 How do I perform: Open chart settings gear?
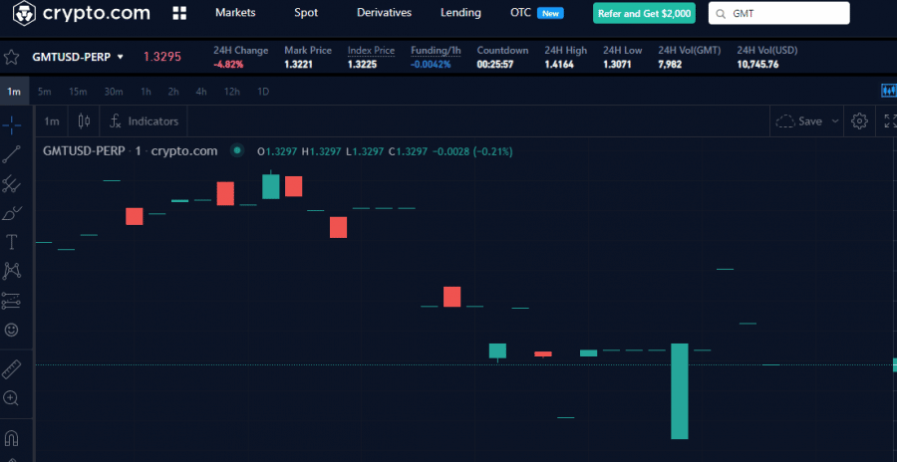[859, 121]
